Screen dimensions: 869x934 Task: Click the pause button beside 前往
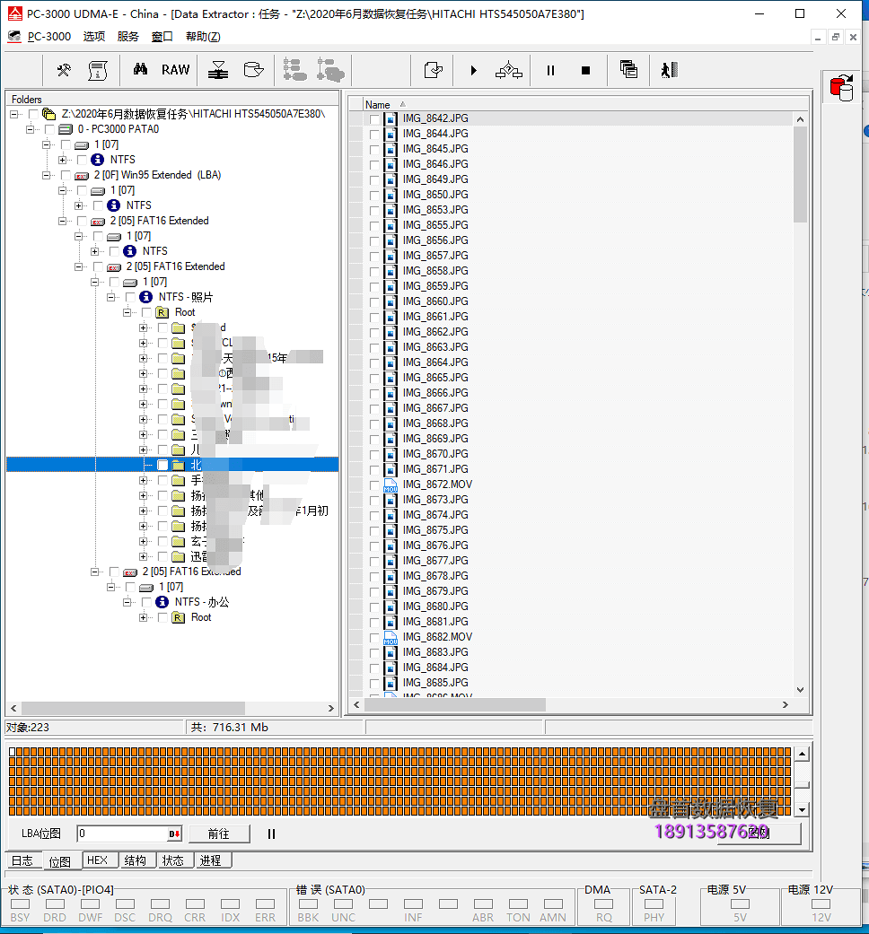tap(271, 834)
